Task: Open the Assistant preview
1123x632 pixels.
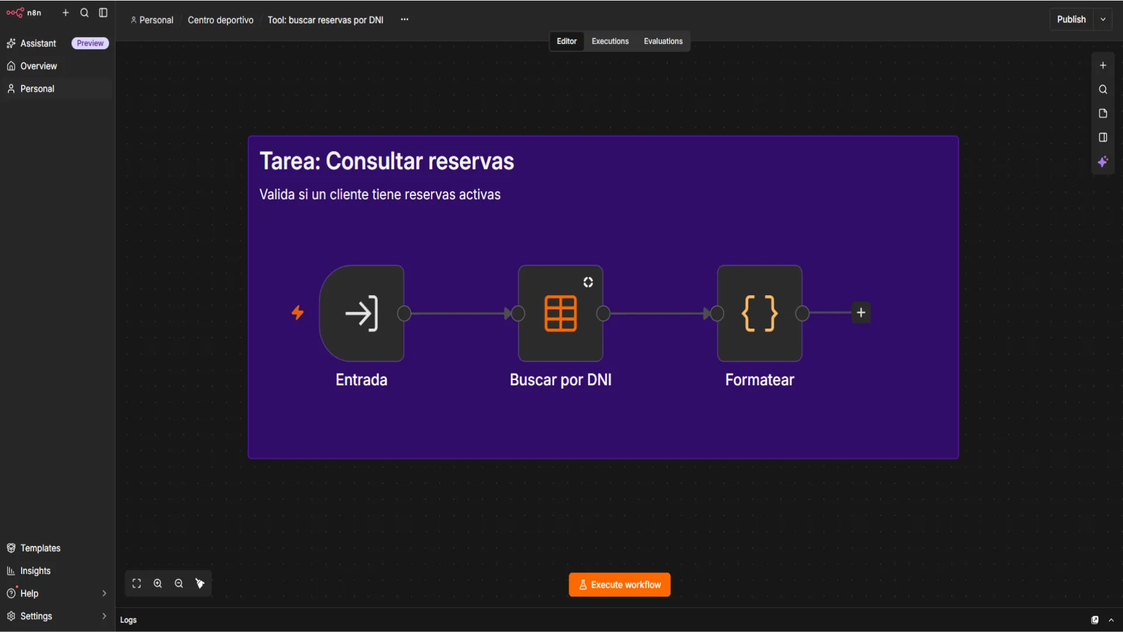Action: [x=38, y=43]
